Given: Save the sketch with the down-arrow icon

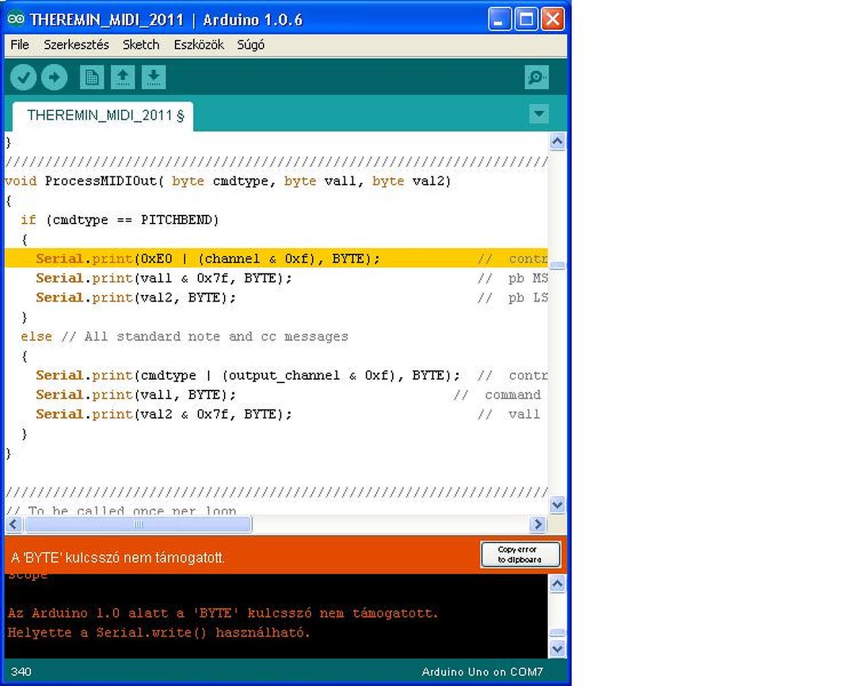Looking at the screenshot, I should [153, 77].
